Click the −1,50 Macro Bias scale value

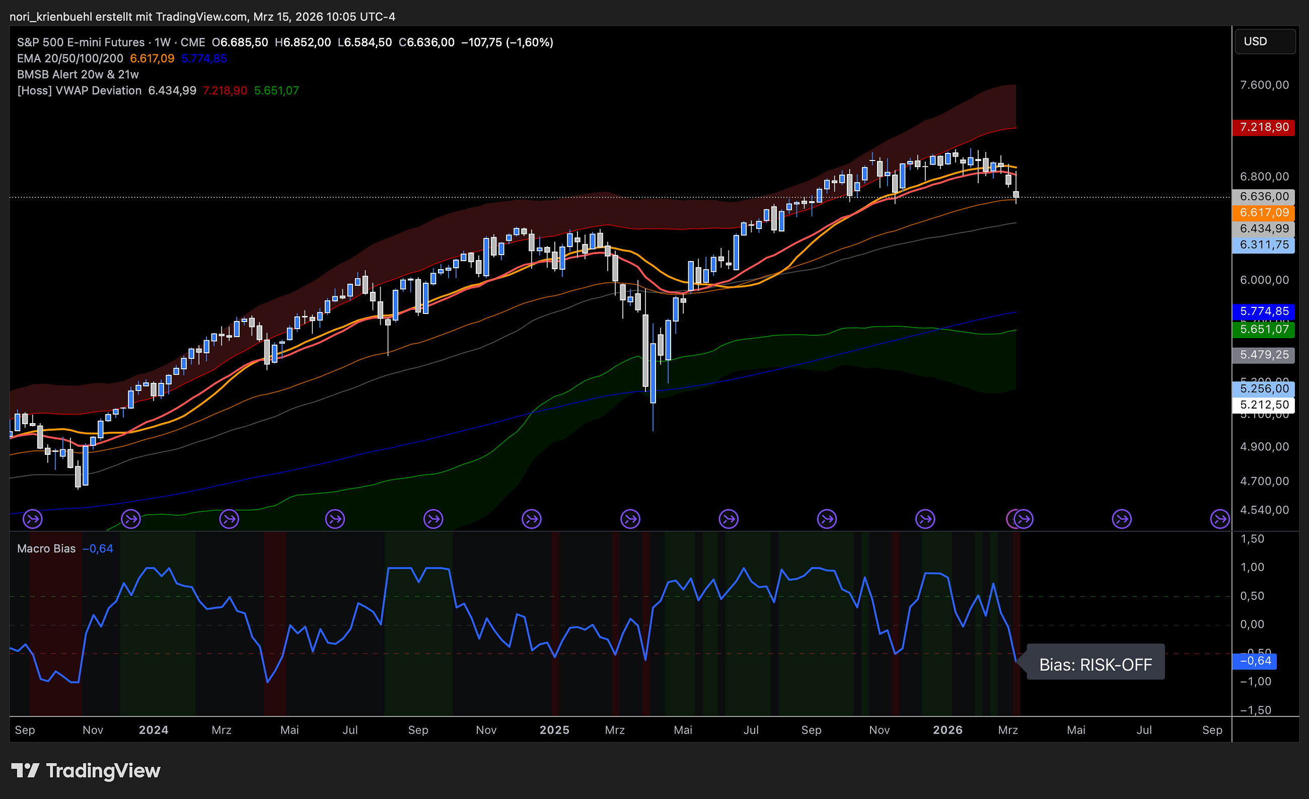pos(1255,710)
